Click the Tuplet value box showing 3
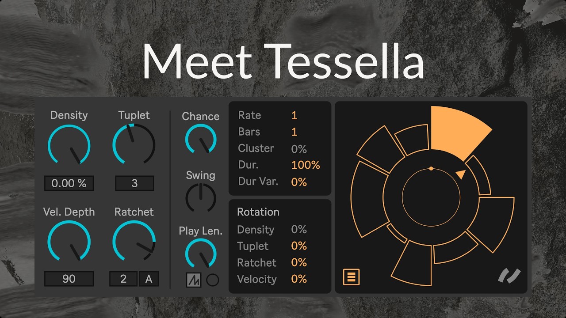 [134, 183]
